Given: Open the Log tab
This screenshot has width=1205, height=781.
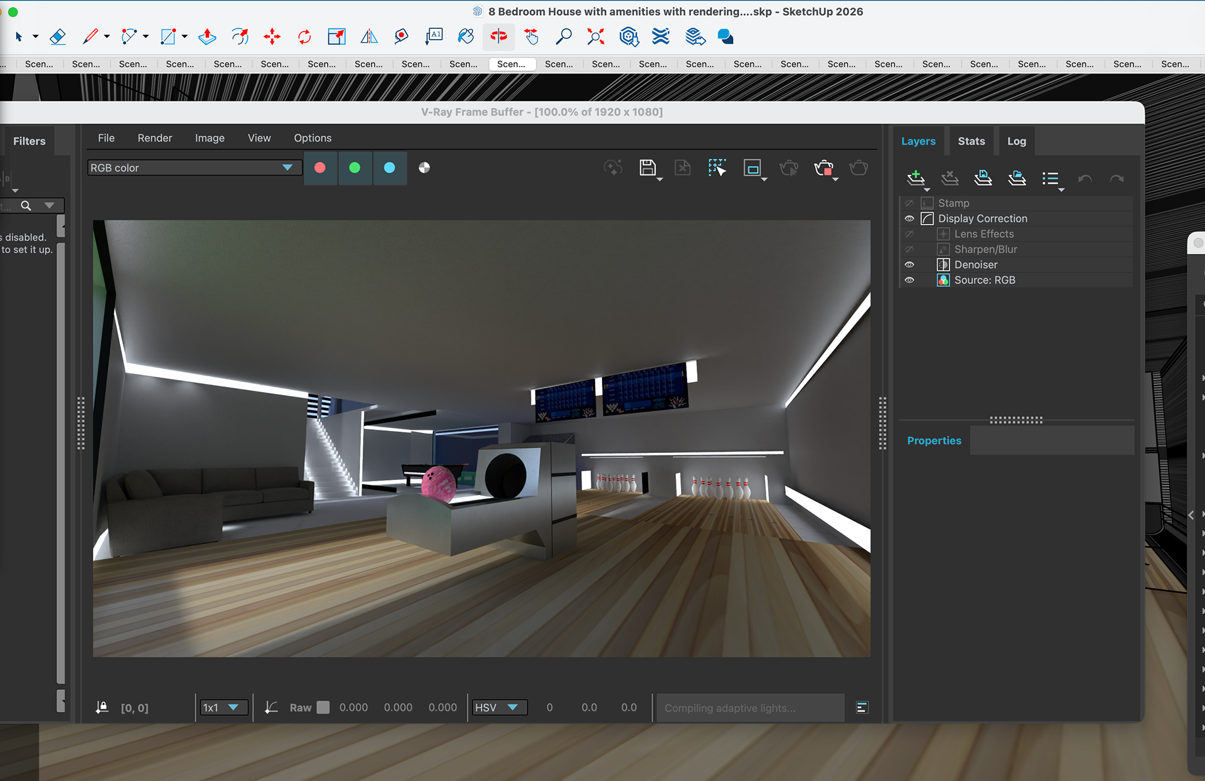Looking at the screenshot, I should pyautogui.click(x=1016, y=141).
